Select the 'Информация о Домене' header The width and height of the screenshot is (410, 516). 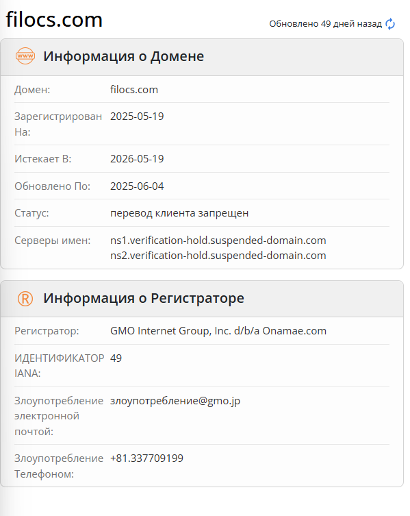pos(124,56)
